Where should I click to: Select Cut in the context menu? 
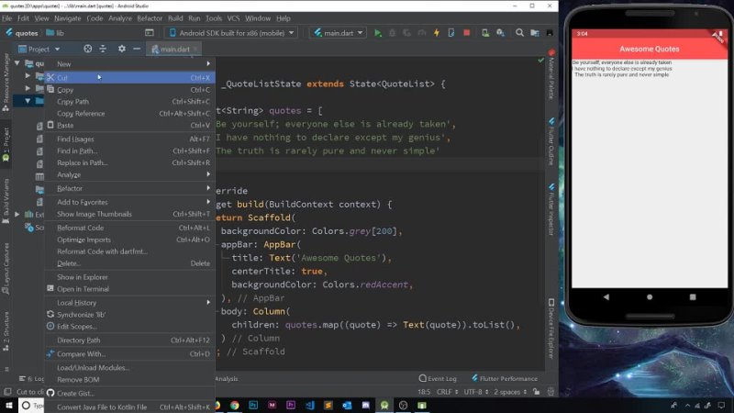click(129, 78)
